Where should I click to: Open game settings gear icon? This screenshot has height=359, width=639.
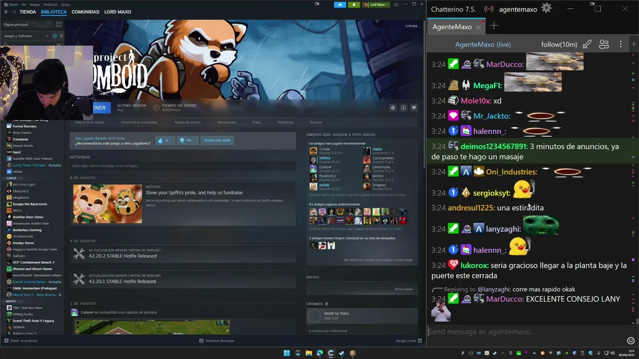[393, 108]
